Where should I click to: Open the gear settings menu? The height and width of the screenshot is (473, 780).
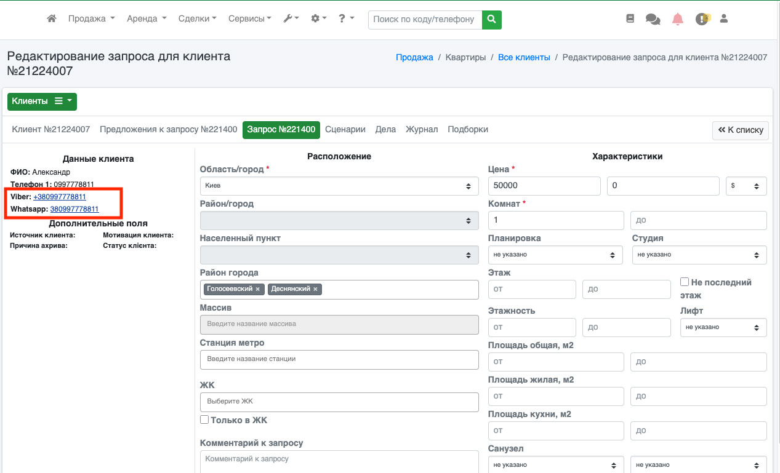coord(318,19)
